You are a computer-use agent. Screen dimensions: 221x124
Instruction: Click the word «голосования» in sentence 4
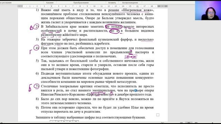tap(144, 48)
